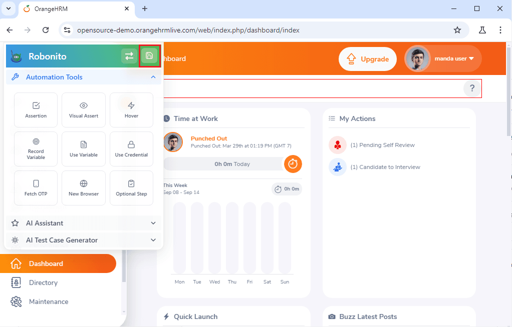Open Pending Self Review action

coord(382,145)
